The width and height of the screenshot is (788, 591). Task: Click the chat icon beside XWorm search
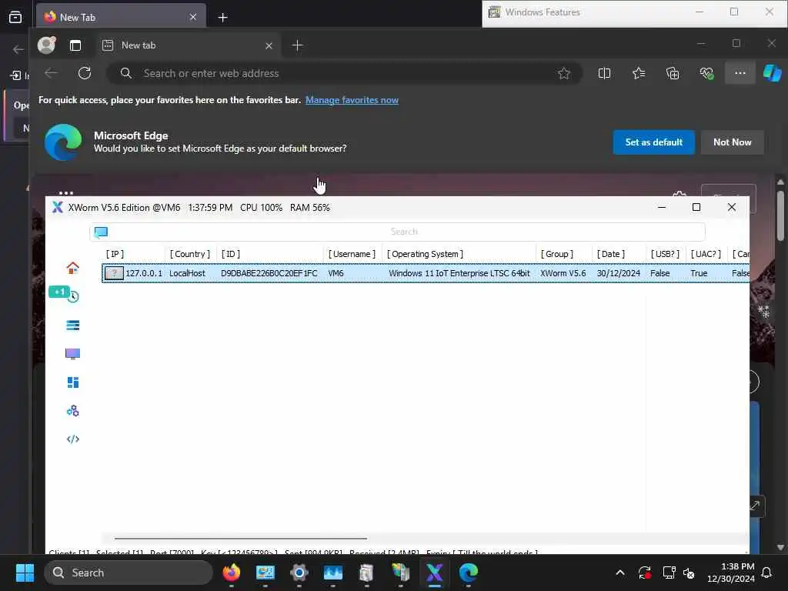coord(101,232)
